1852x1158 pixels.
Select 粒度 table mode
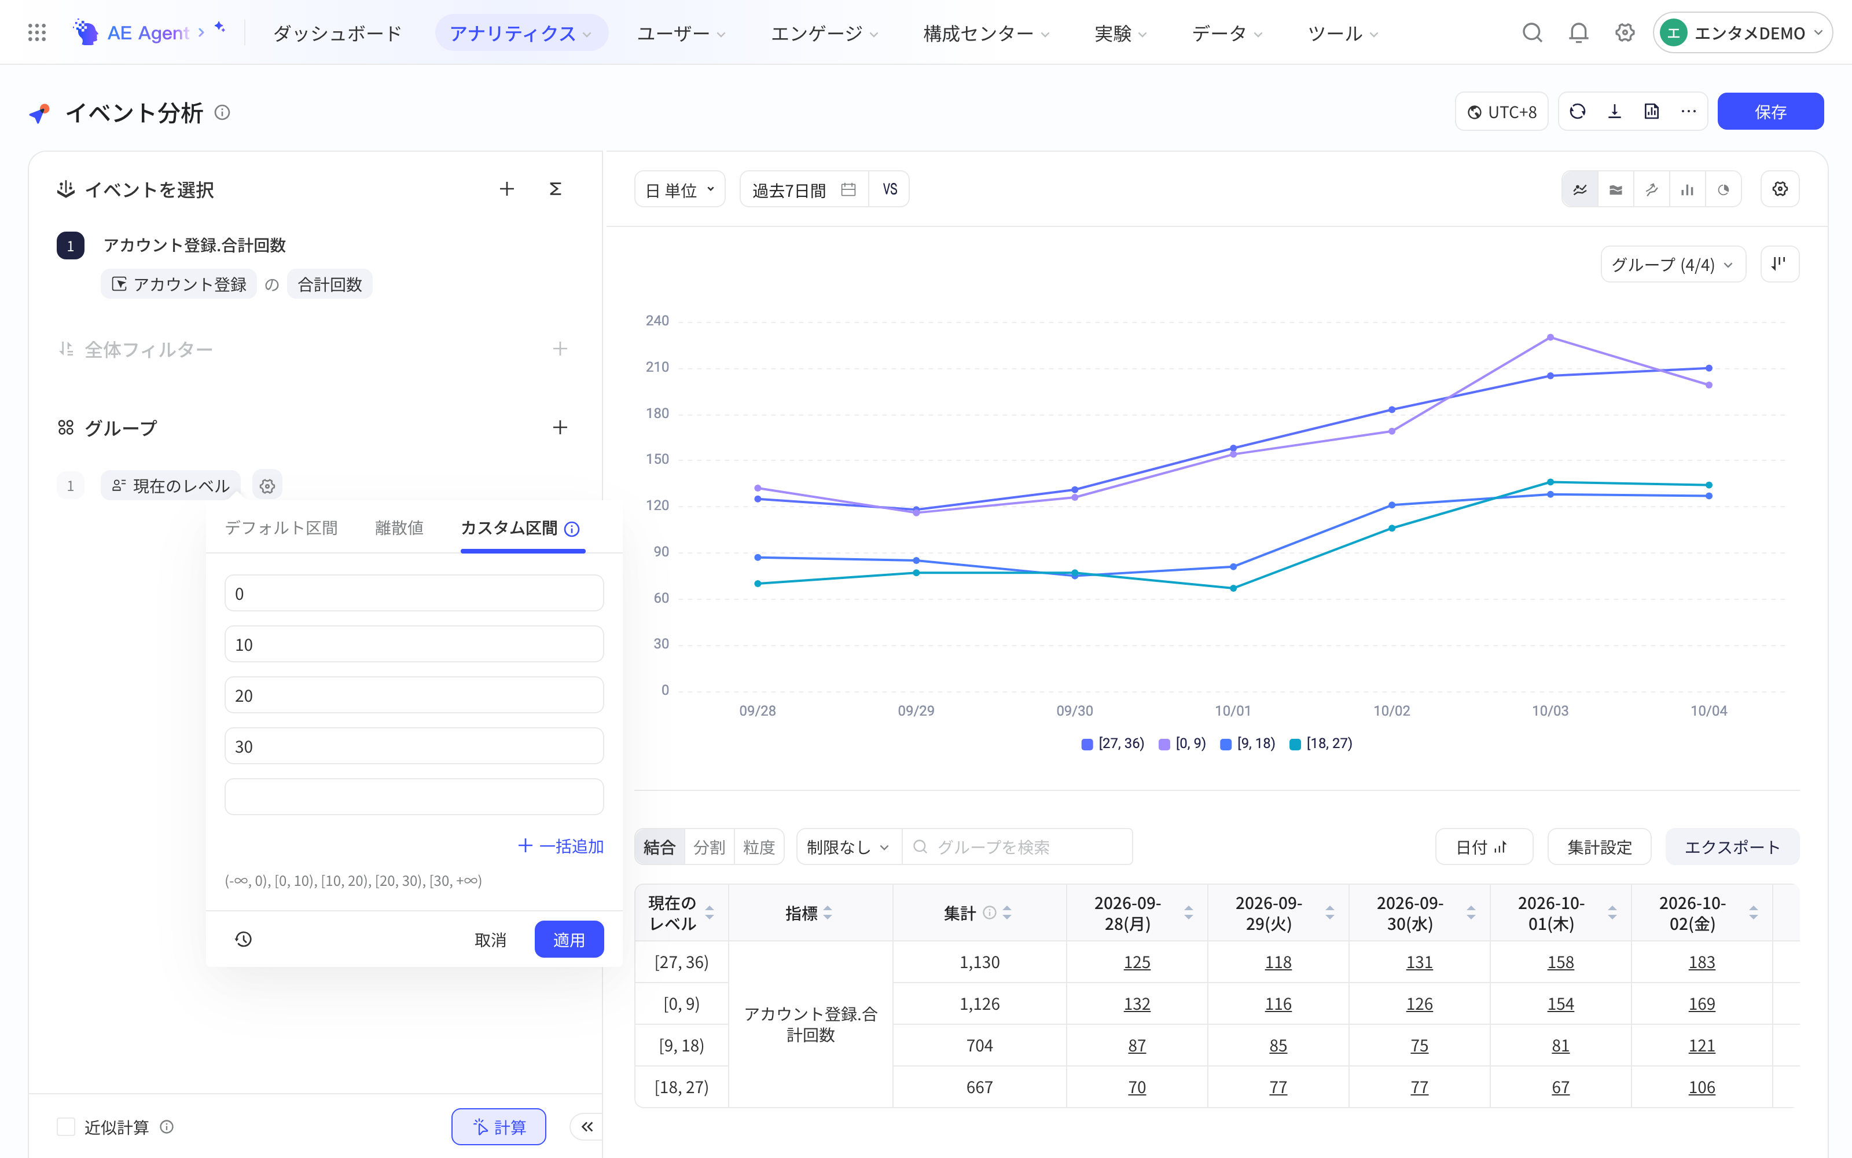759,847
